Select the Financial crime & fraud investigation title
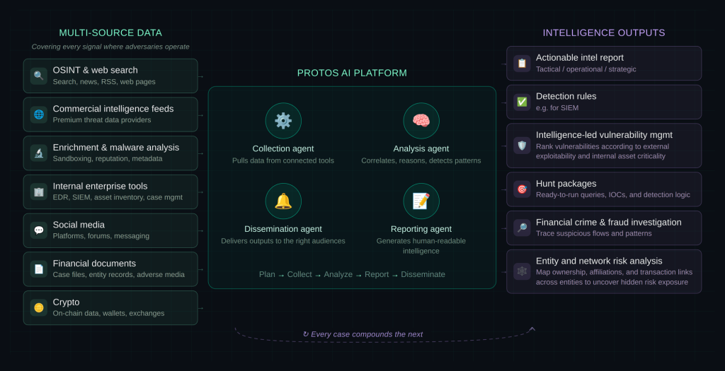 tap(608, 223)
